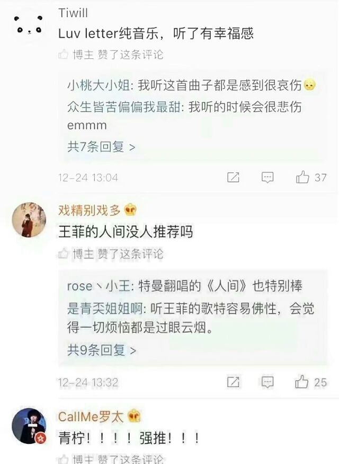Click the crown badge next to CallMe罗太
339x464 pixels.
click(x=134, y=416)
